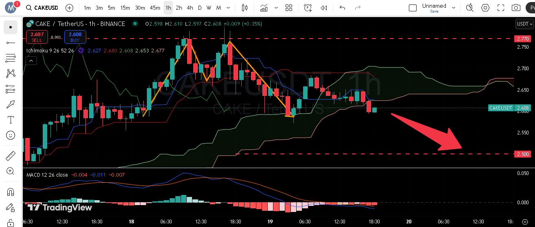Image resolution: width=535 pixels, height=227 pixels.
Task: Select the arrow drawing tool
Action: click(x=11, y=104)
